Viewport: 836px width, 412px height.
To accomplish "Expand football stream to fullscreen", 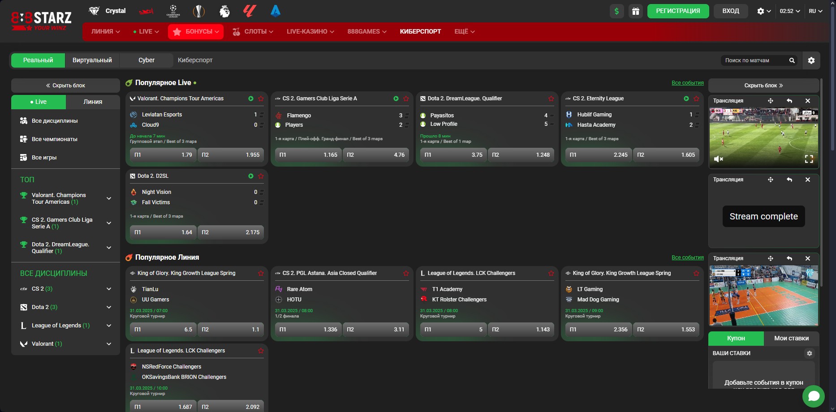I will [x=809, y=159].
